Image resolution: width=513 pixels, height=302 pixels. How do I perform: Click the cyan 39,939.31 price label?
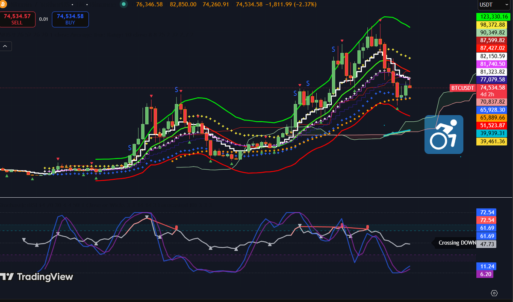click(492, 133)
